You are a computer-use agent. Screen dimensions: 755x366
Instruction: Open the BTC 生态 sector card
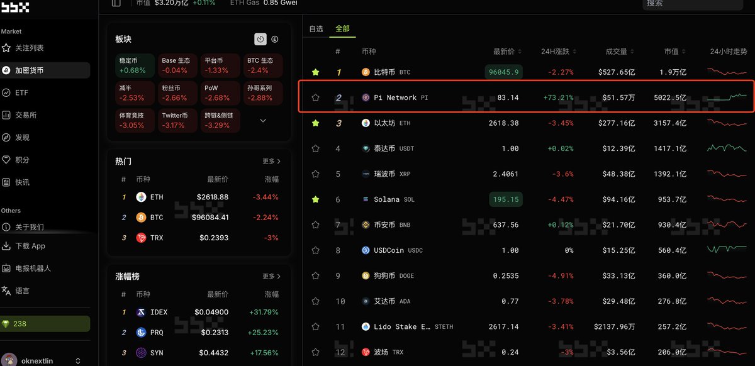coord(263,65)
